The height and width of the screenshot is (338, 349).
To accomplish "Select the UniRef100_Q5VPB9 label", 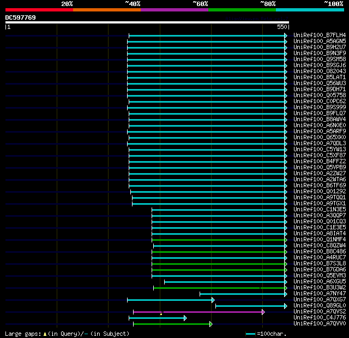I will [320, 168].
